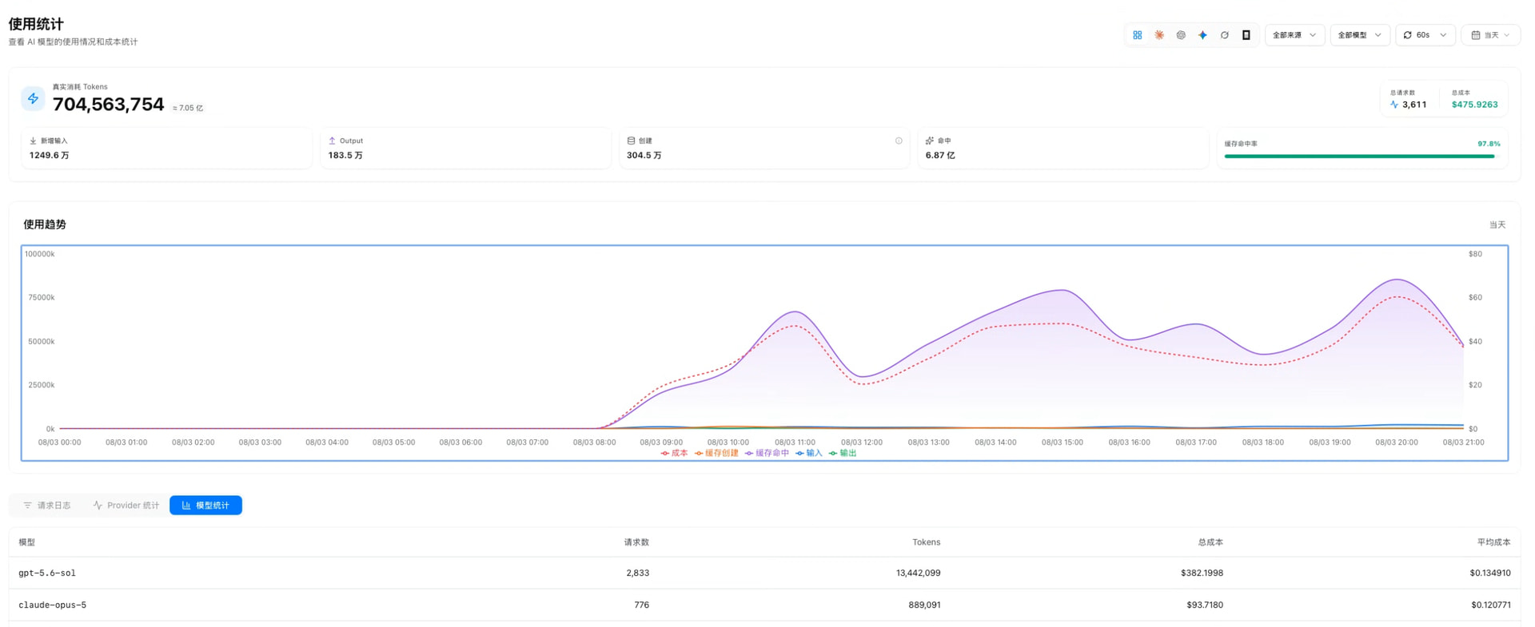Click the 总成本 column header
This screenshot has width=1535, height=627.
[x=1210, y=542]
